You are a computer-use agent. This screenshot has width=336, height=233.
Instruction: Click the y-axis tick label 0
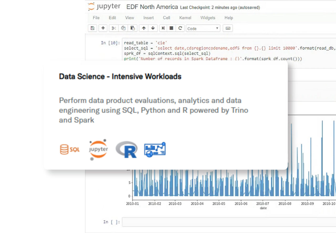point(129,196)
